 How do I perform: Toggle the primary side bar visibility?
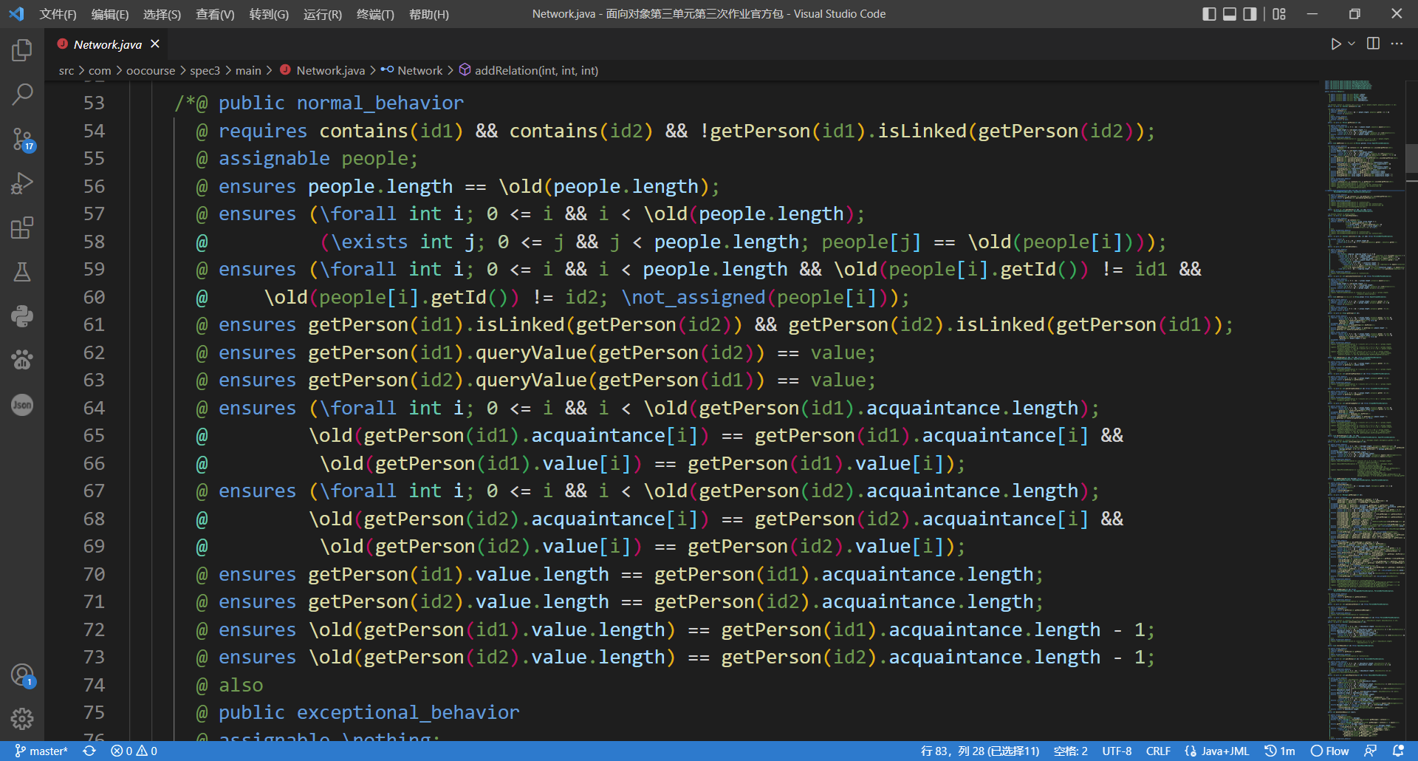tap(1209, 14)
